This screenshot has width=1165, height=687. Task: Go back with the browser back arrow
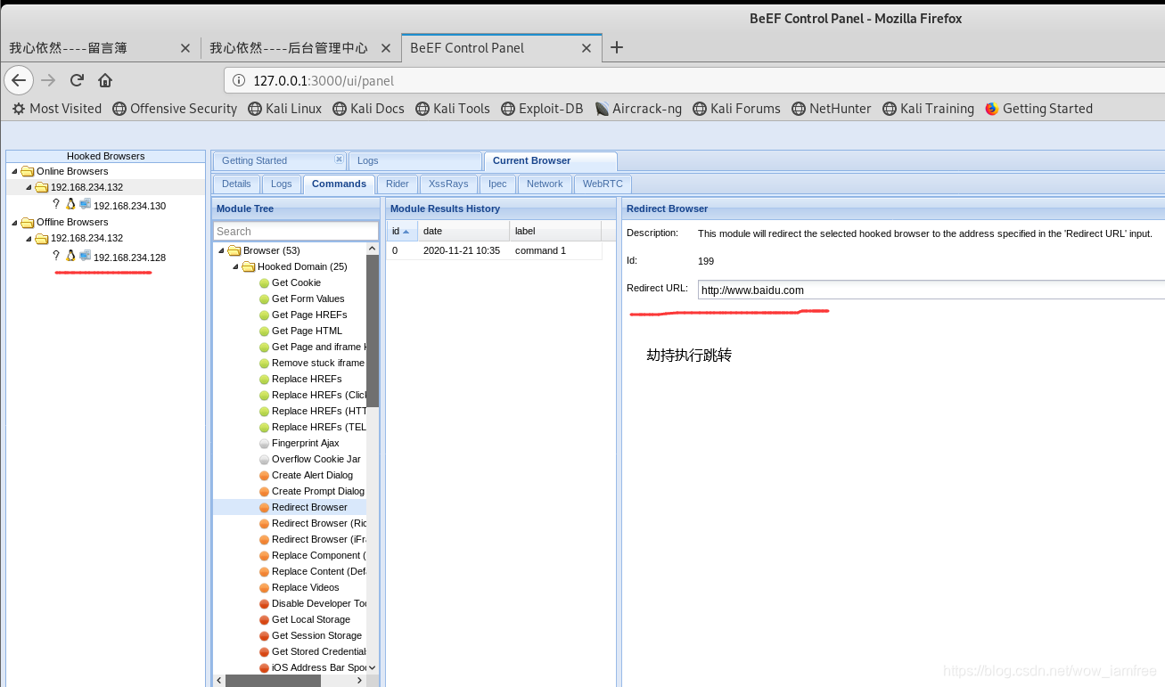pos(19,80)
